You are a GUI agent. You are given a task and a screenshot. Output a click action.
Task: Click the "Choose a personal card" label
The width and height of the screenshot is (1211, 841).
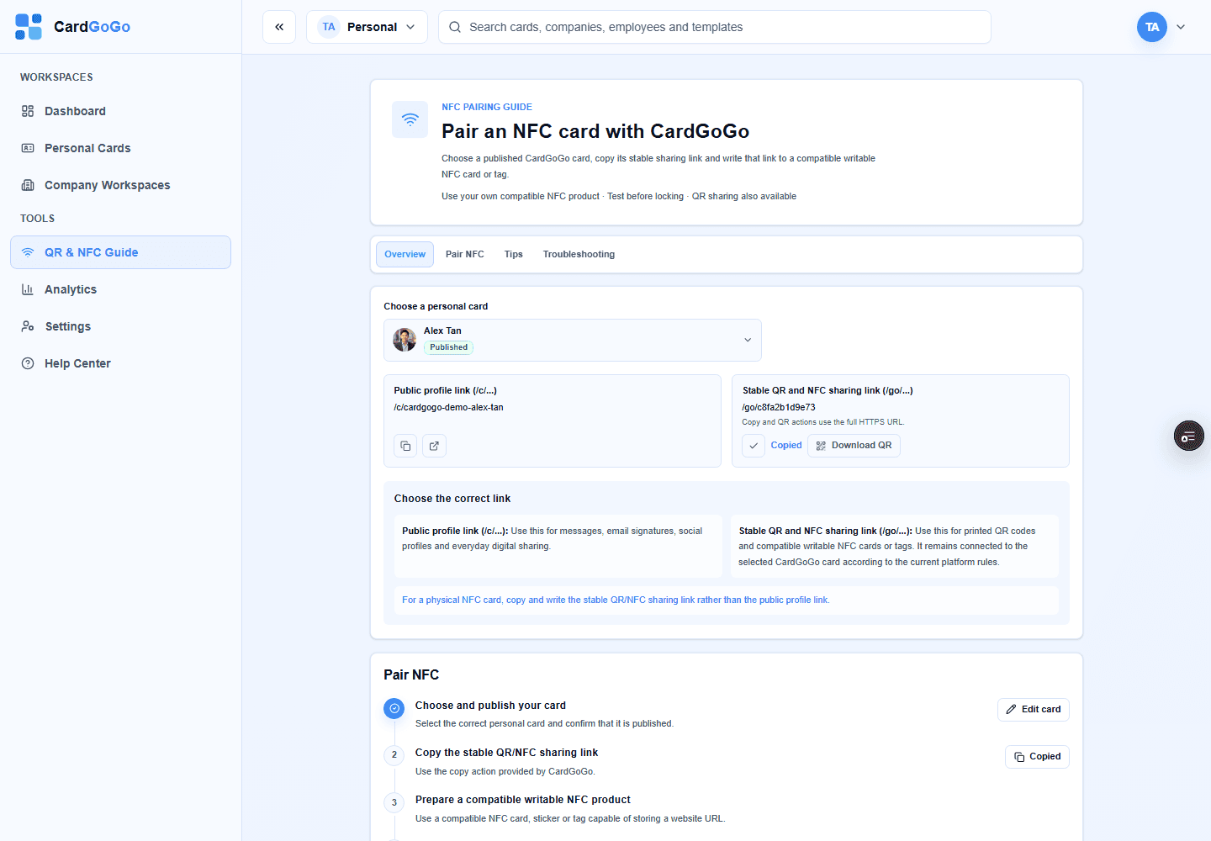[436, 307]
